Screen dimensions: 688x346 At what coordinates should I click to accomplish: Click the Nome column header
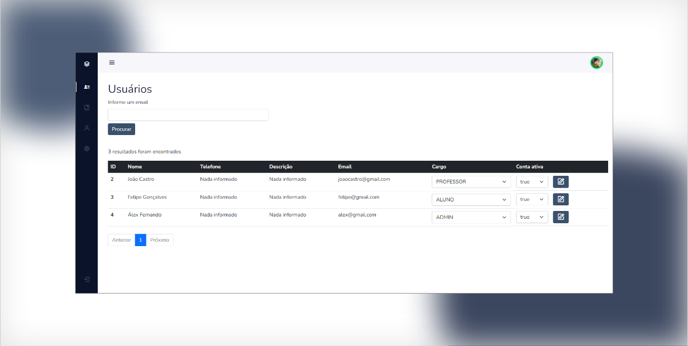point(135,167)
